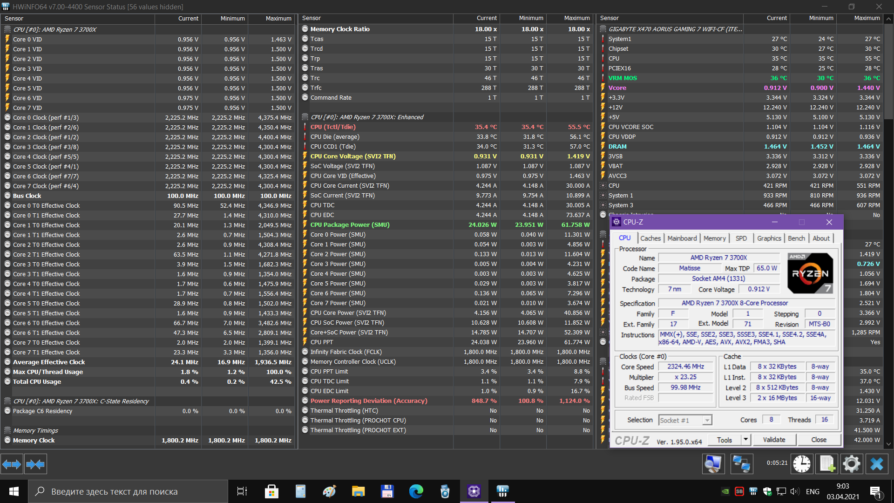Expand the Tools button dropdown arrow
Screen dimensions: 894x503
(745, 440)
